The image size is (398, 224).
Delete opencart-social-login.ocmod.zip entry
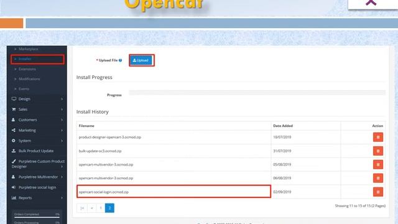378,192
